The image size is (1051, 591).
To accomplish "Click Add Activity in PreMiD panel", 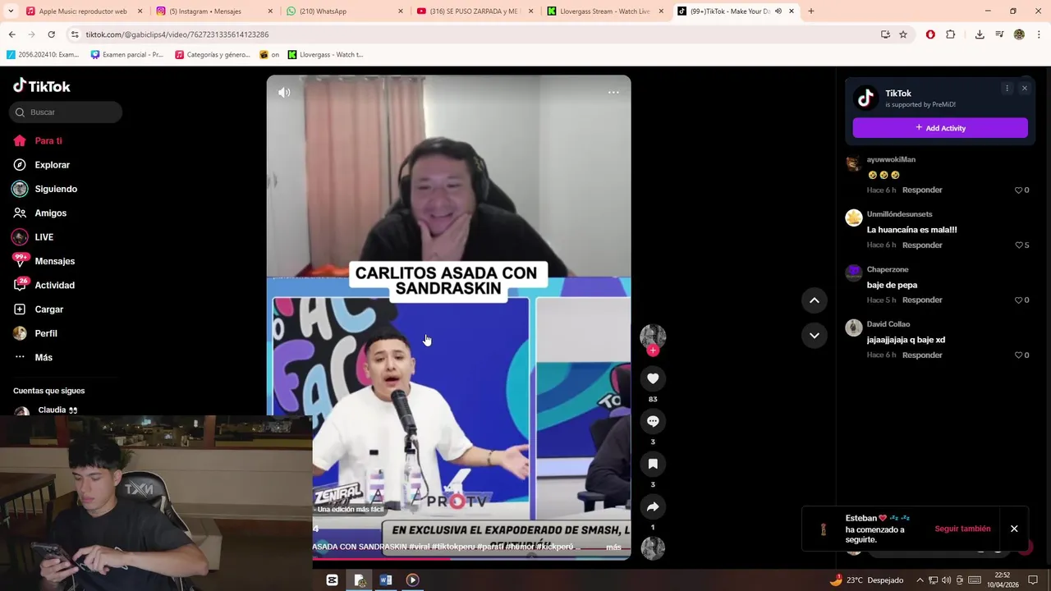I will coord(940,128).
